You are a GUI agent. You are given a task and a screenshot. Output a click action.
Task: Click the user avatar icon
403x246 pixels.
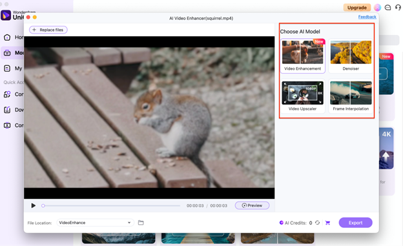(x=377, y=8)
